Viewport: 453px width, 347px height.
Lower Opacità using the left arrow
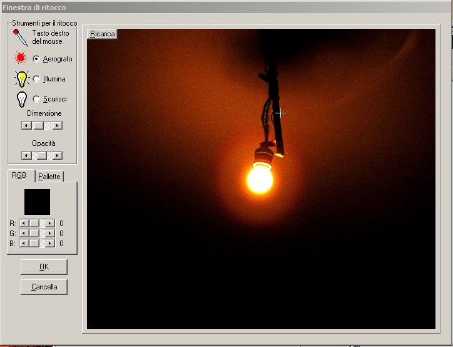26,155
